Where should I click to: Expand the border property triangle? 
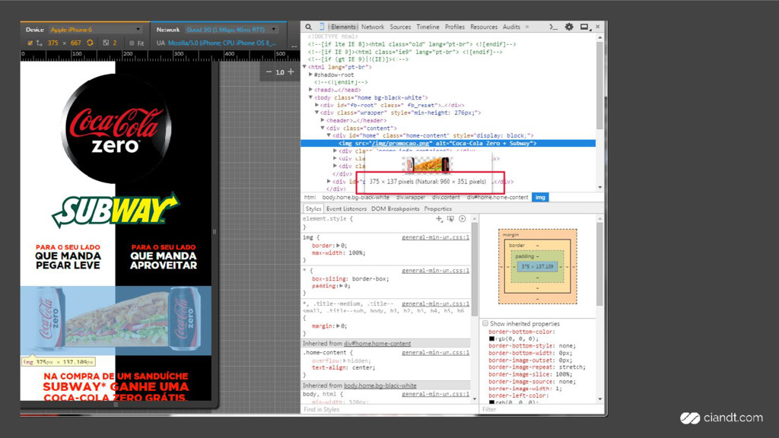tap(339, 246)
